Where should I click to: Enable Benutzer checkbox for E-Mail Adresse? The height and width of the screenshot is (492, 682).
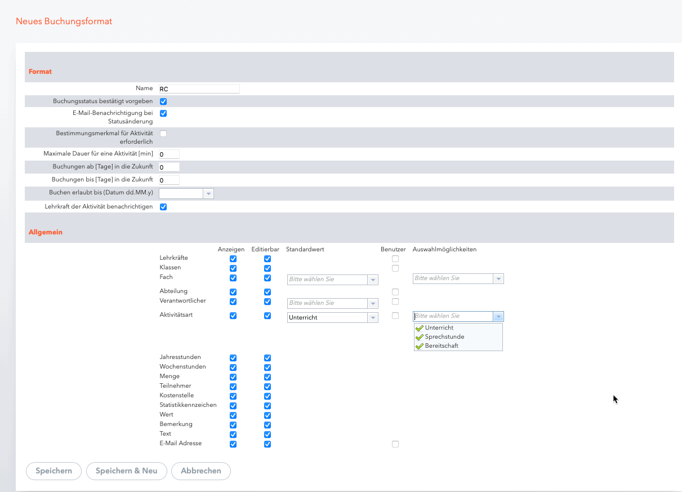395,444
